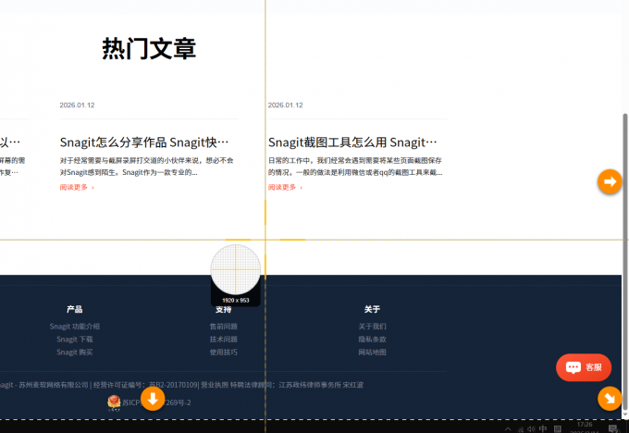Open the 'Snagit 下载' footer link
The width and height of the screenshot is (629, 433).
click(75, 340)
